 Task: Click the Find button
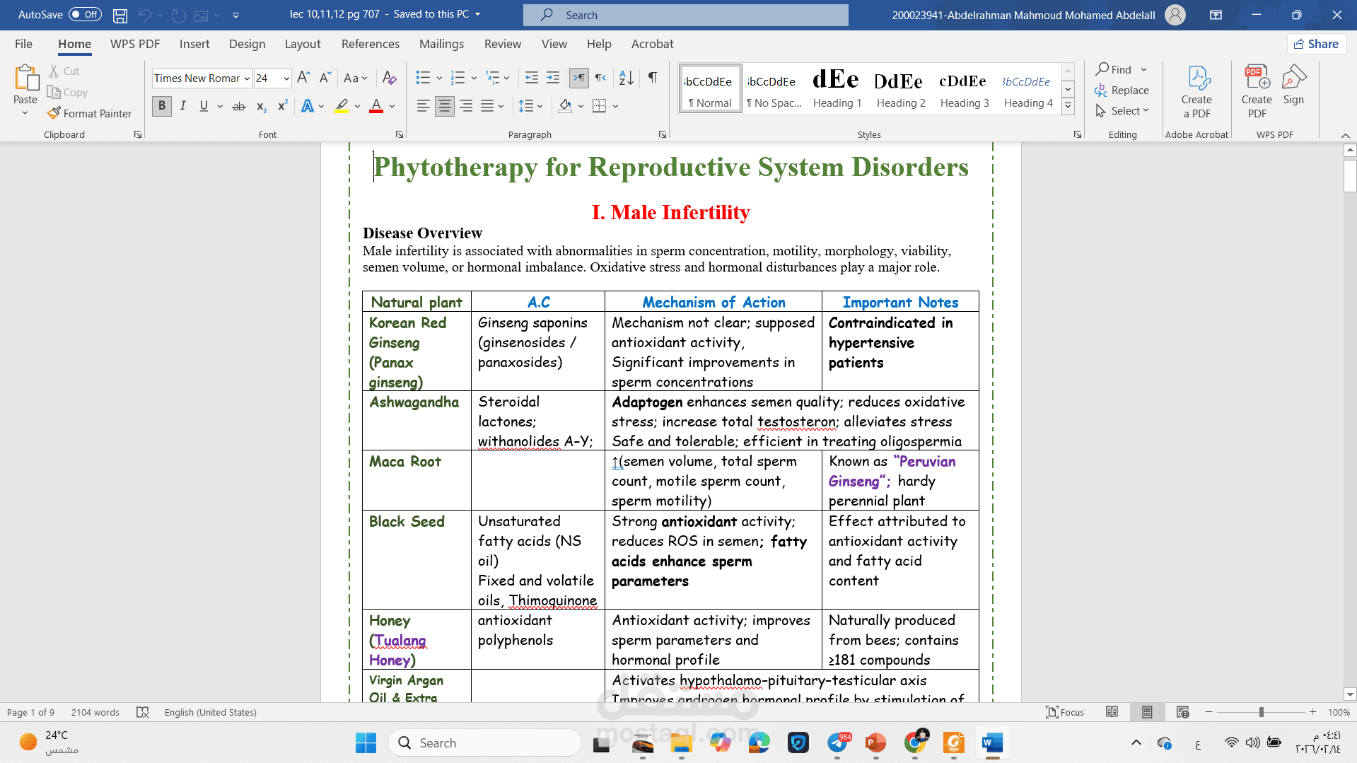point(1114,69)
